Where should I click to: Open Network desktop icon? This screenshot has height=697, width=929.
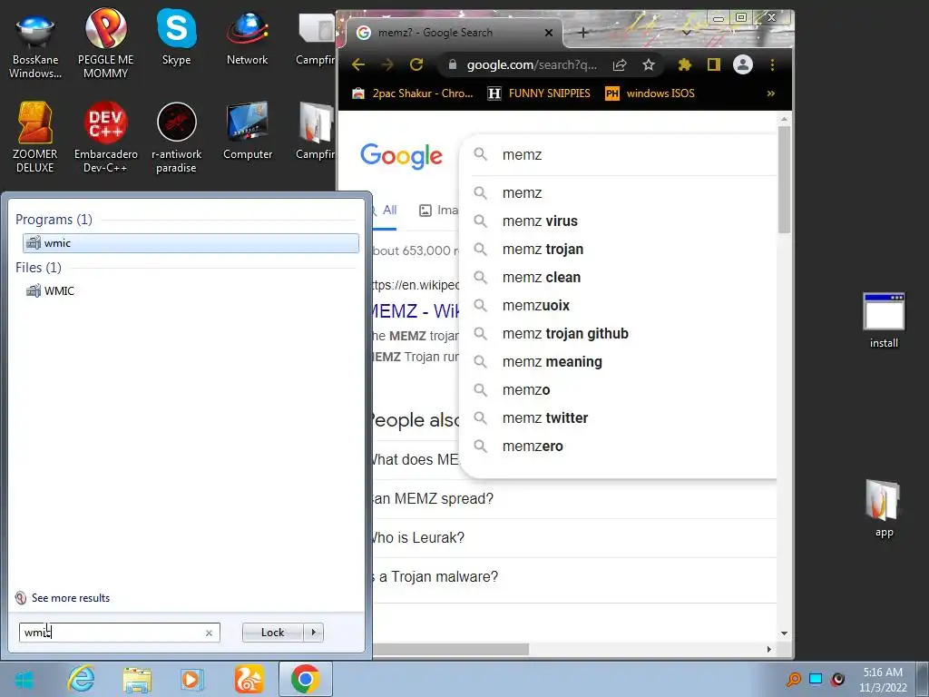[x=247, y=36]
